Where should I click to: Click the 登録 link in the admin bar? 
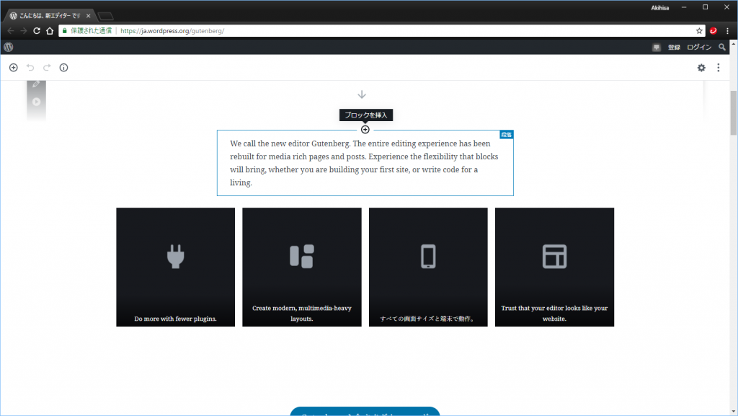click(674, 47)
